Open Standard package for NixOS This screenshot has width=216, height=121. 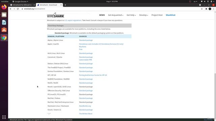[x=86, y=83]
